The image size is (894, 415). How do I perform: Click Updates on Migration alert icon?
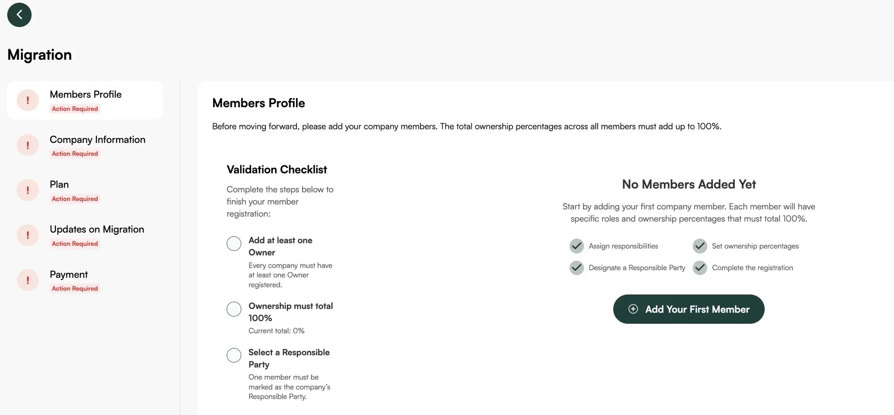click(28, 235)
